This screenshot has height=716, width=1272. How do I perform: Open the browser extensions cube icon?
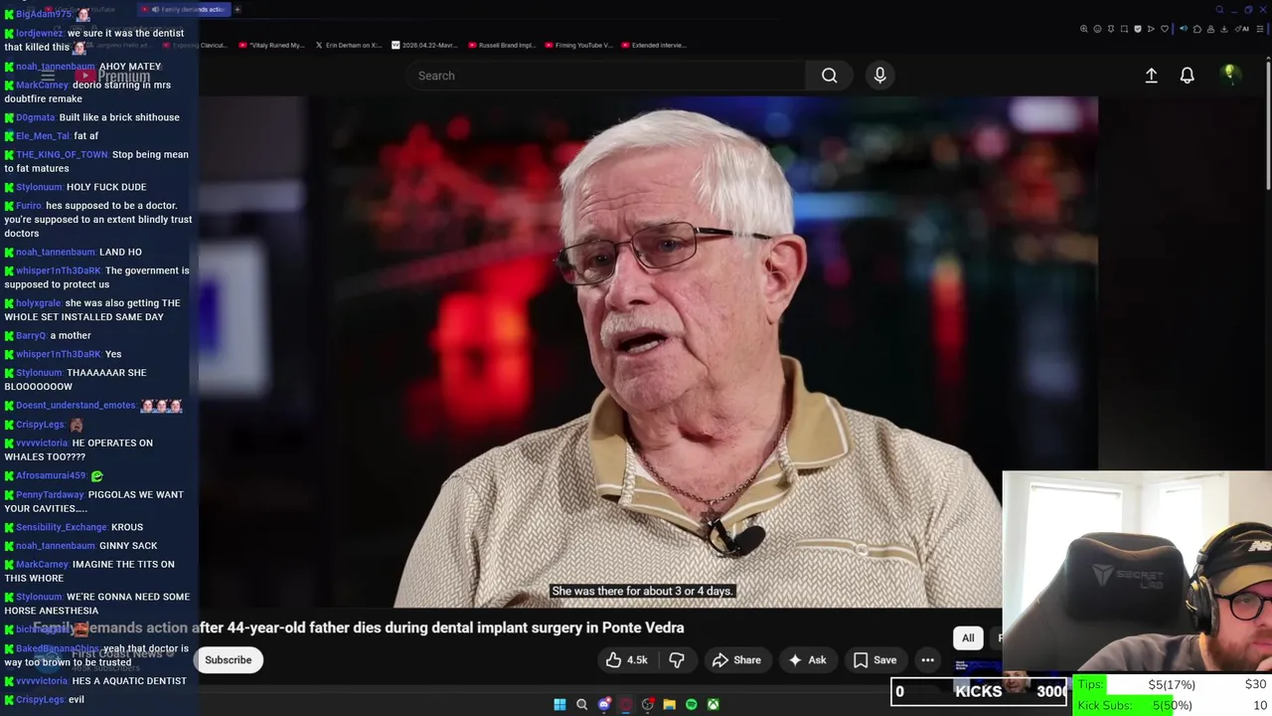click(x=1197, y=29)
